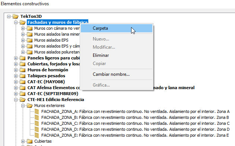235x146 pixels.
Task: Click Muros aislados poliuretano folder icon
Action: (x=30, y=52)
